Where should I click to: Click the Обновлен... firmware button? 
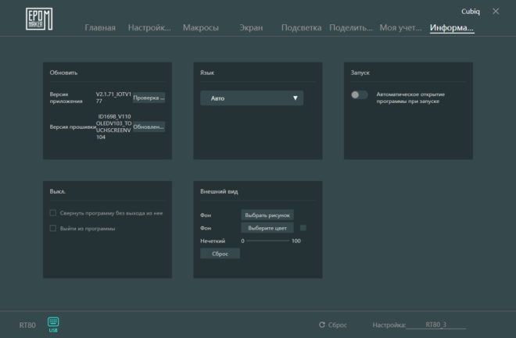point(149,126)
